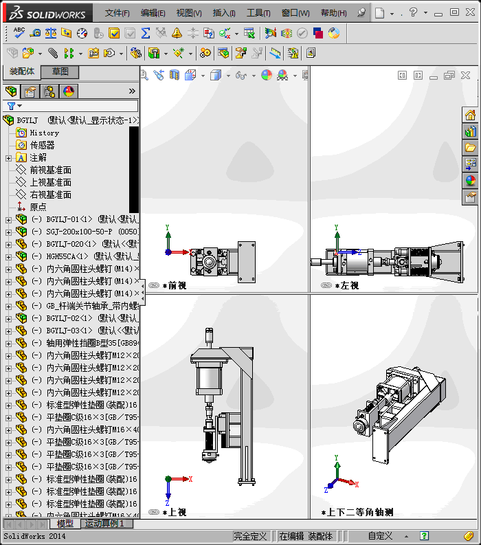Switch to DisplayManager tab icon
Screen dimensions: 481x545
(69, 91)
